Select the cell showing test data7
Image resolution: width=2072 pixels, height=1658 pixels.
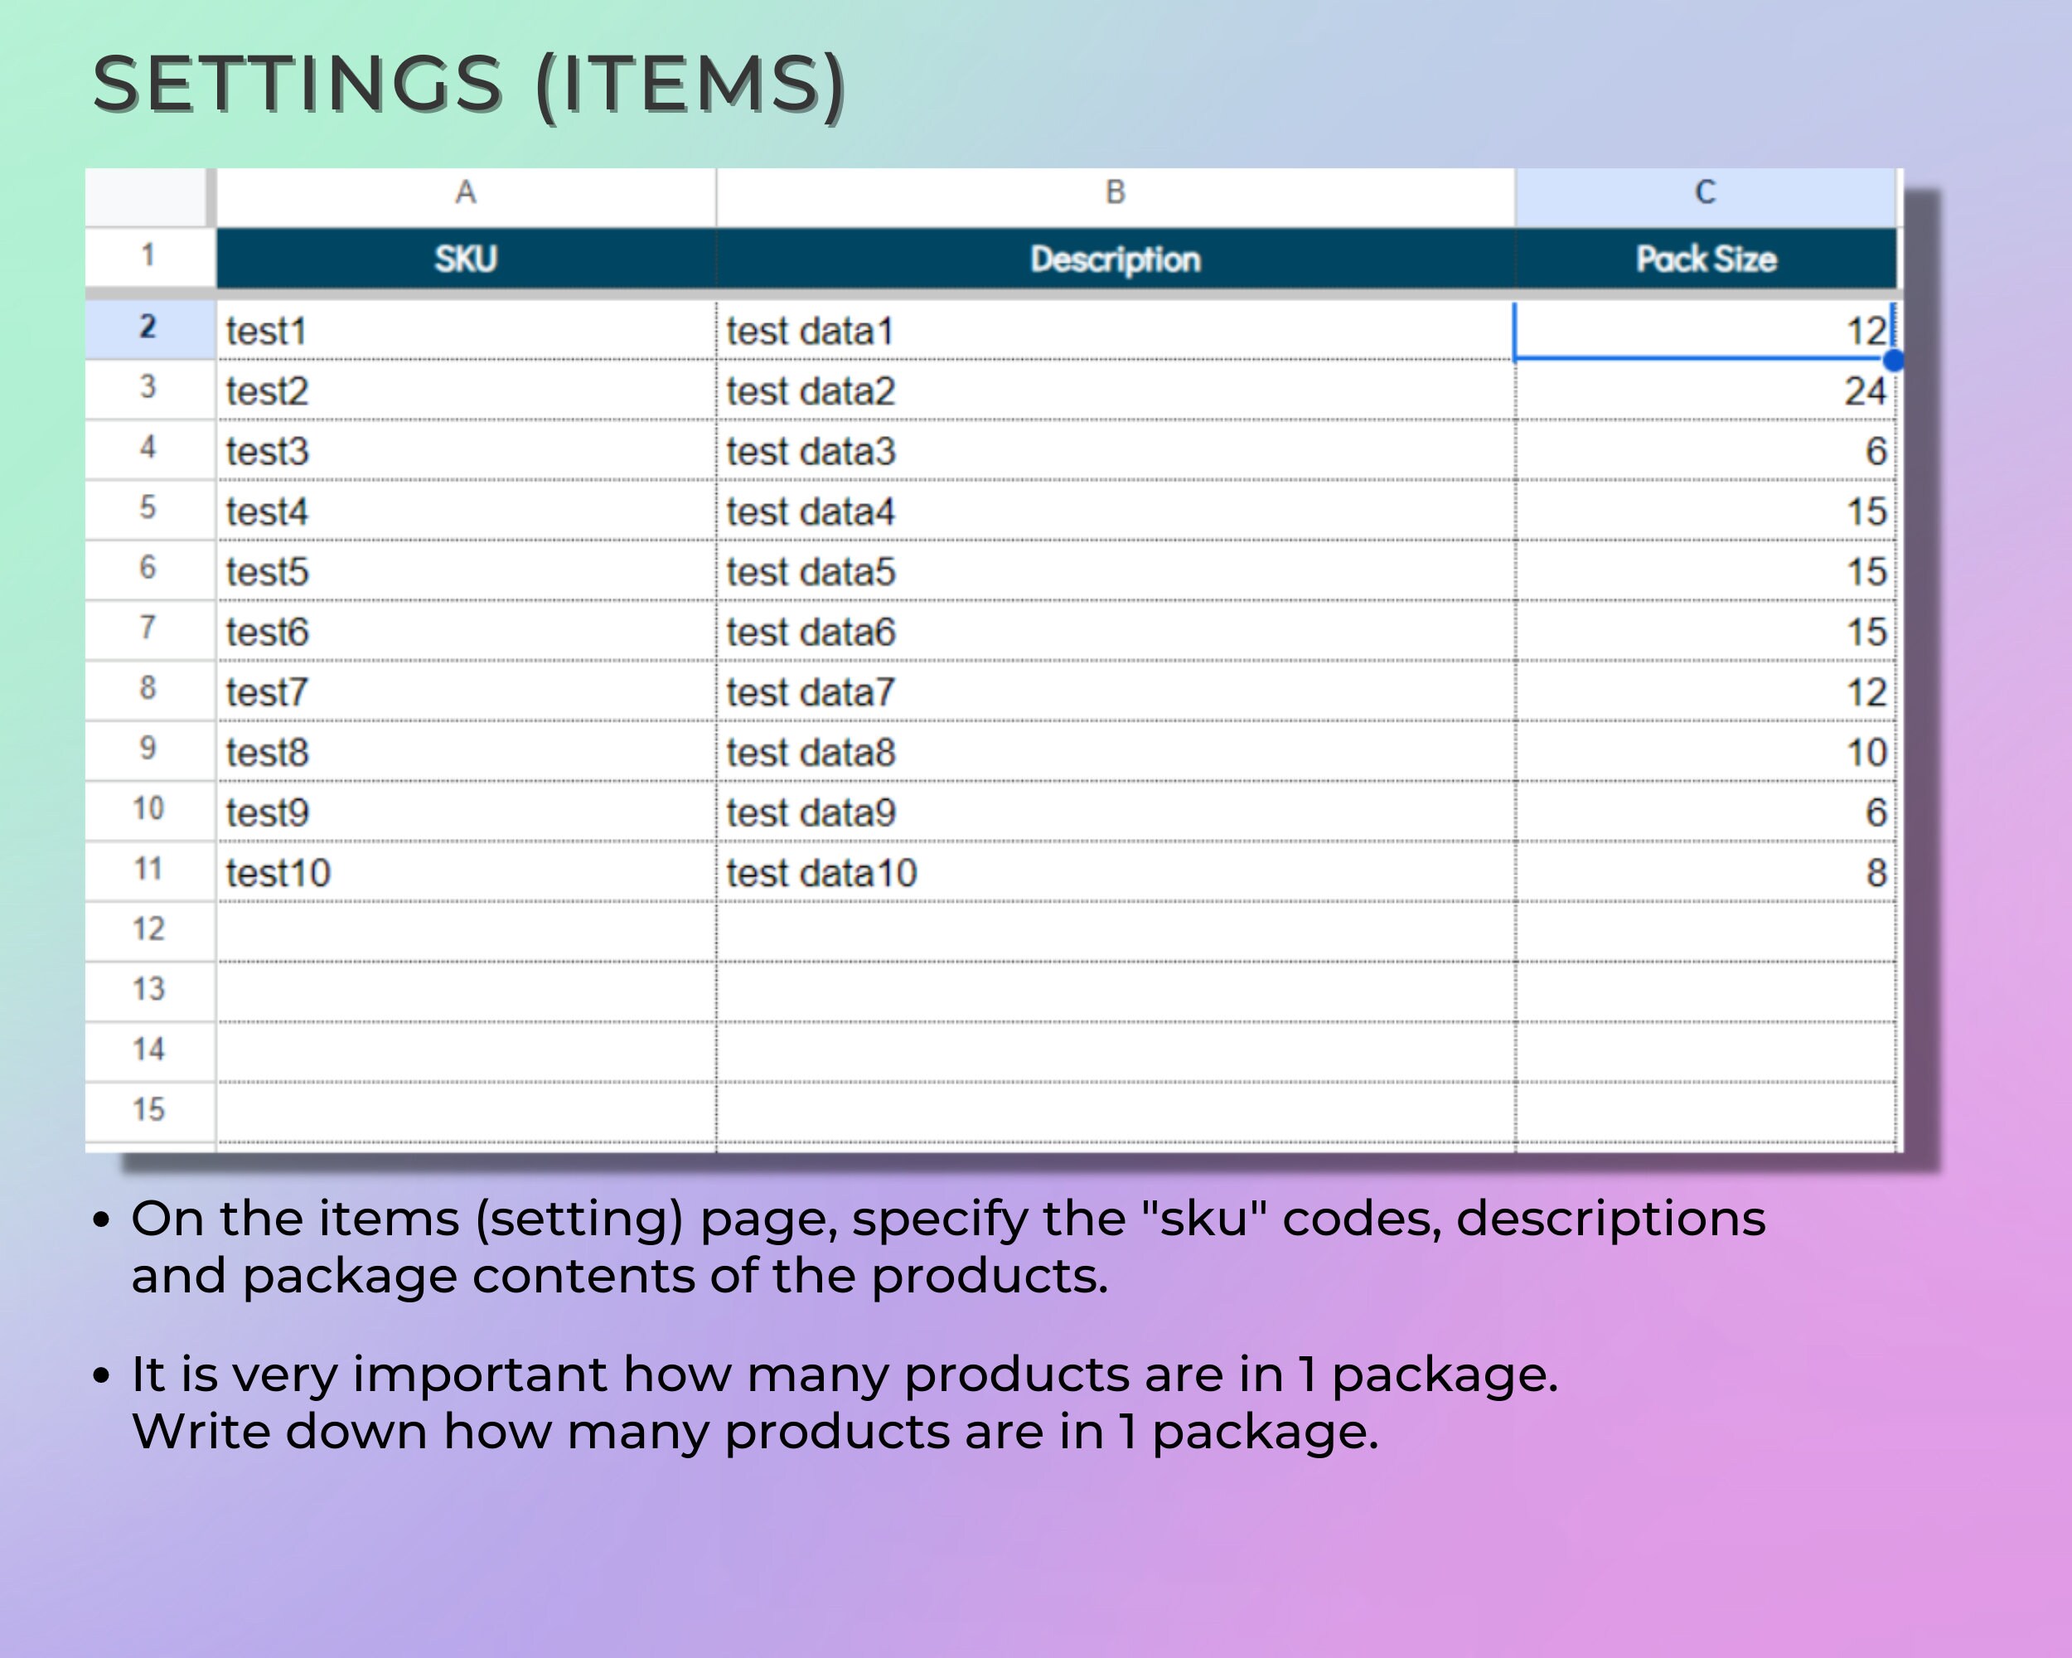pyautogui.click(x=1115, y=692)
